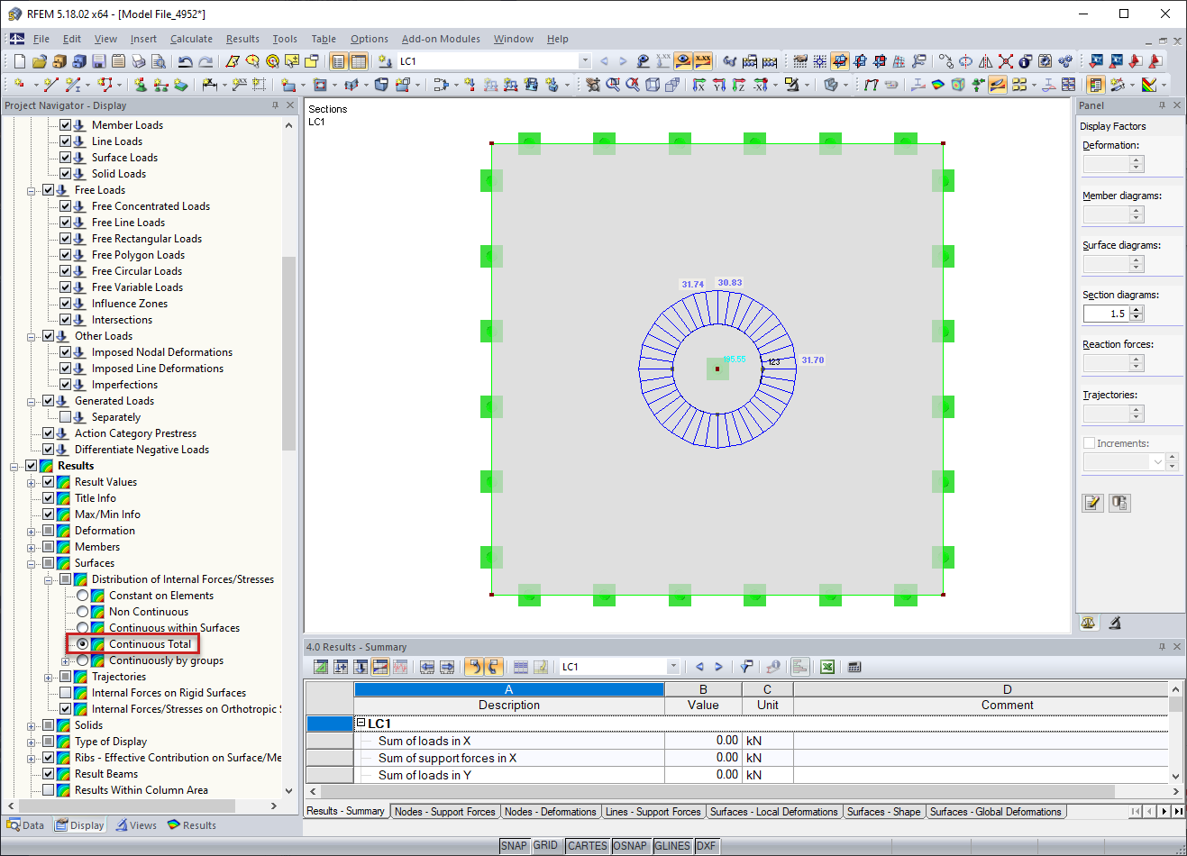Screen dimensions: 1187x856
Task: Toggle the table display toolbar button
Action: click(x=359, y=61)
